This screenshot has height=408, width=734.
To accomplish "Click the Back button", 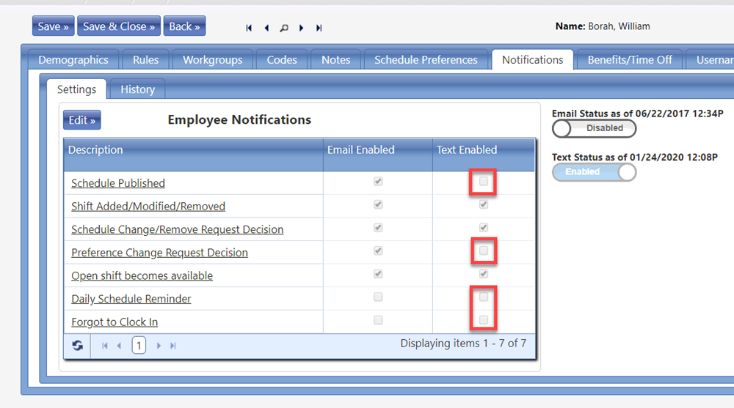I will pyautogui.click(x=184, y=26).
